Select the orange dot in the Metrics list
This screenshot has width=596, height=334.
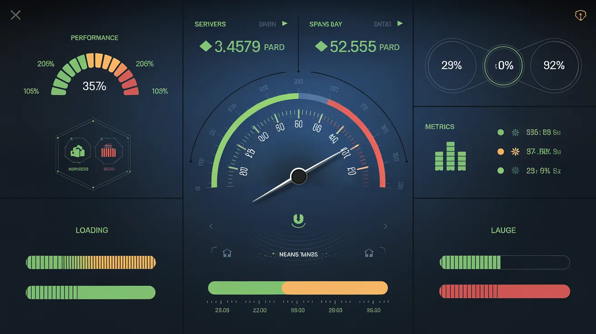(x=501, y=152)
